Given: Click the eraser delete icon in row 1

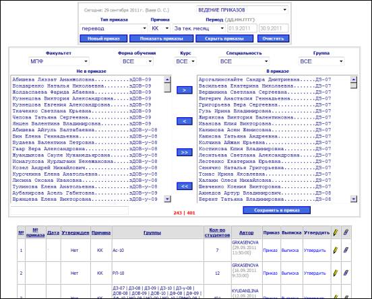Looking at the screenshot, I should coord(346,250).
